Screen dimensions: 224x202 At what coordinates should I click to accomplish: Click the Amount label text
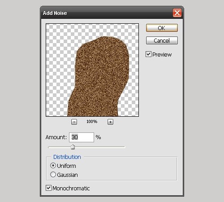[56, 137]
